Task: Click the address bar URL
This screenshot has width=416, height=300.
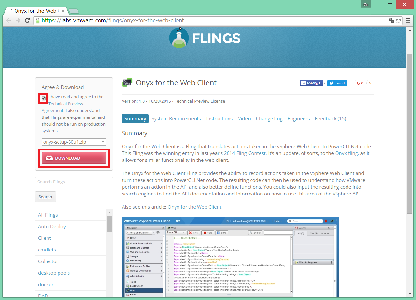Action: pos(113,20)
